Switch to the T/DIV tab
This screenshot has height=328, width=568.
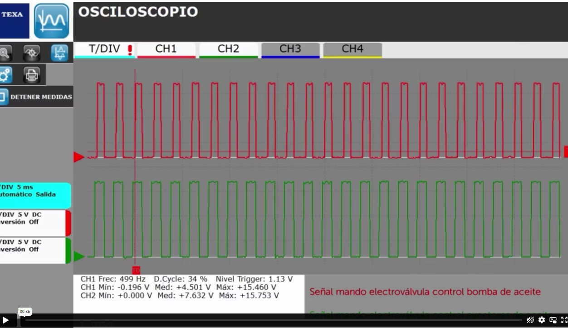105,49
